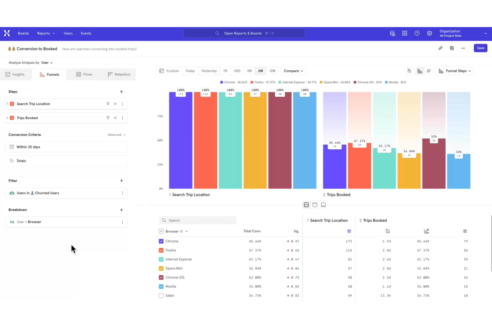Switch to the Flows tab
The width and height of the screenshot is (492, 328).
point(84,74)
